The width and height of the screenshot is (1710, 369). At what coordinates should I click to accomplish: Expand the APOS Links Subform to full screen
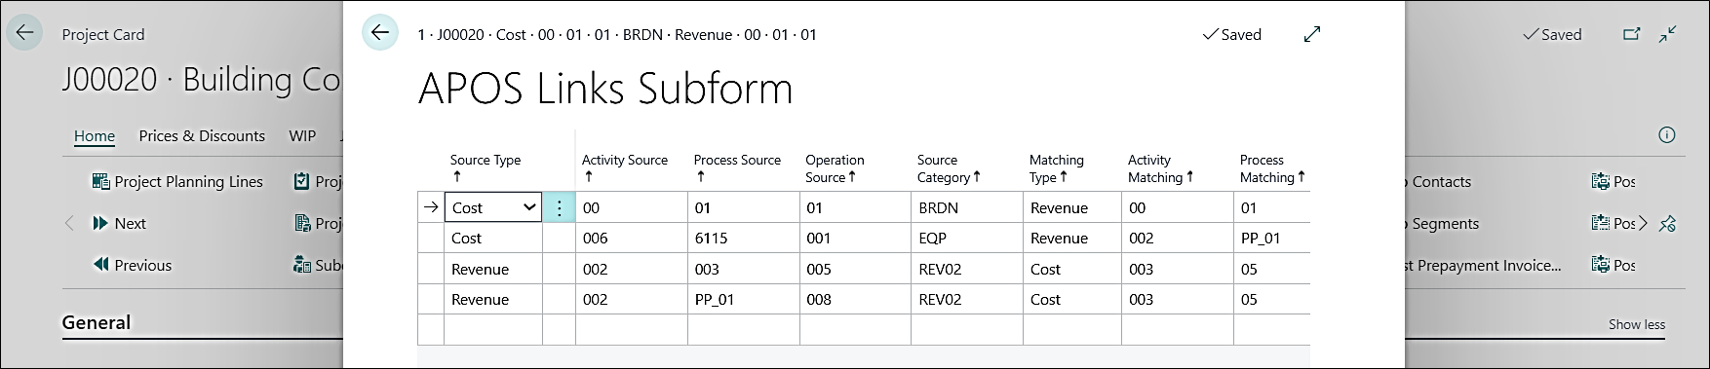1312,34
